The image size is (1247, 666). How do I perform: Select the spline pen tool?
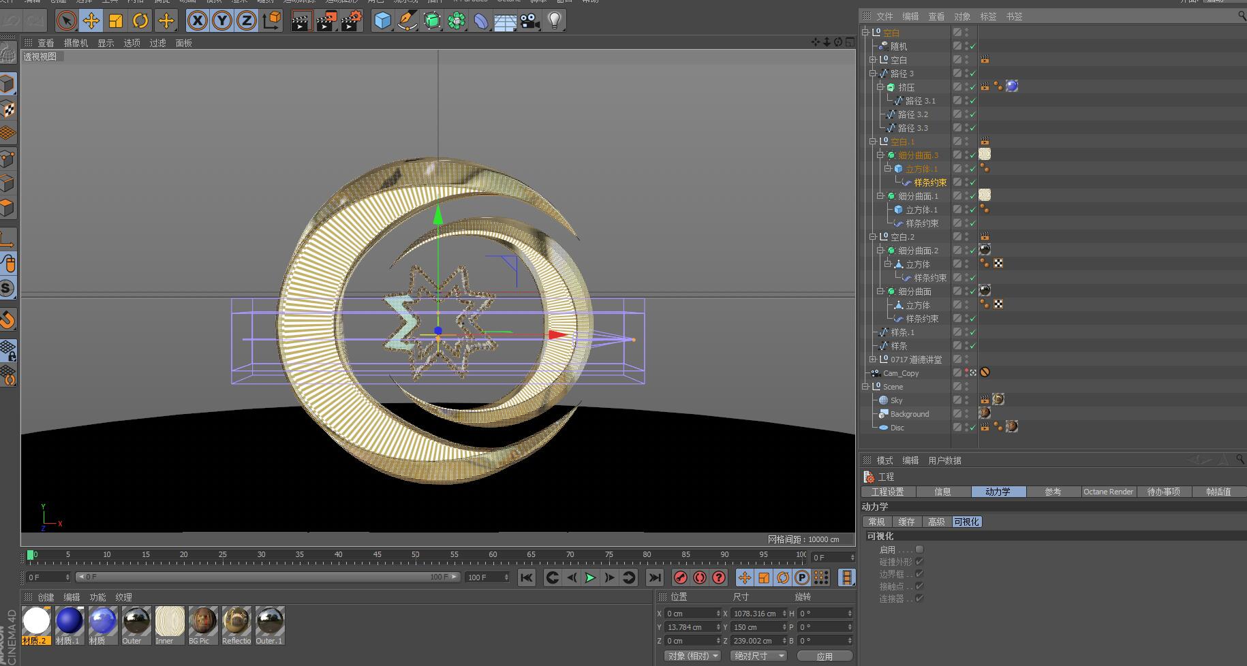407,21
